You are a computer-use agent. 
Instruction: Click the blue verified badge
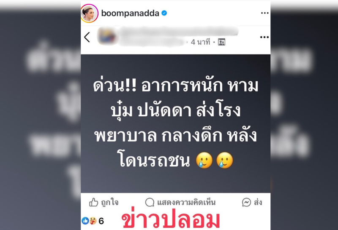(164, 13)
